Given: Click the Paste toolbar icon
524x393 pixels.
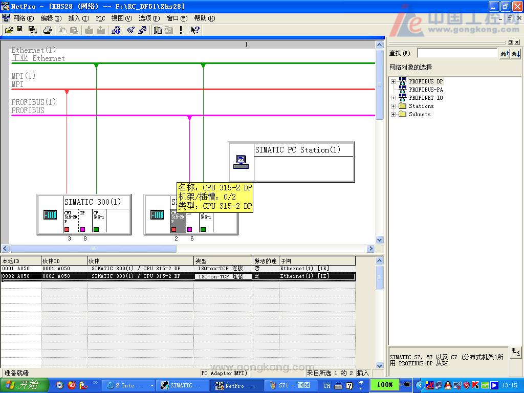Looking at the screenshot, I should click(x=74, y=30).
